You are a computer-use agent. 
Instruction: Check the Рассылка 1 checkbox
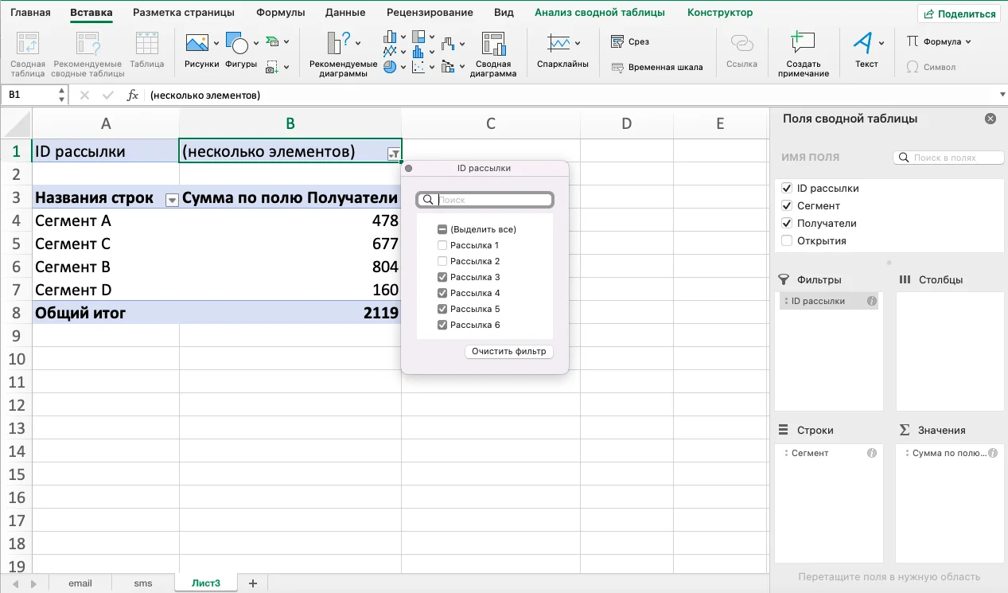point(442,245)
